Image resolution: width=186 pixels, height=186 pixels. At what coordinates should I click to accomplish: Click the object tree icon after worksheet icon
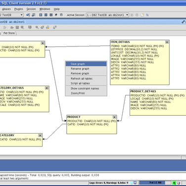[x=147, y=15]
